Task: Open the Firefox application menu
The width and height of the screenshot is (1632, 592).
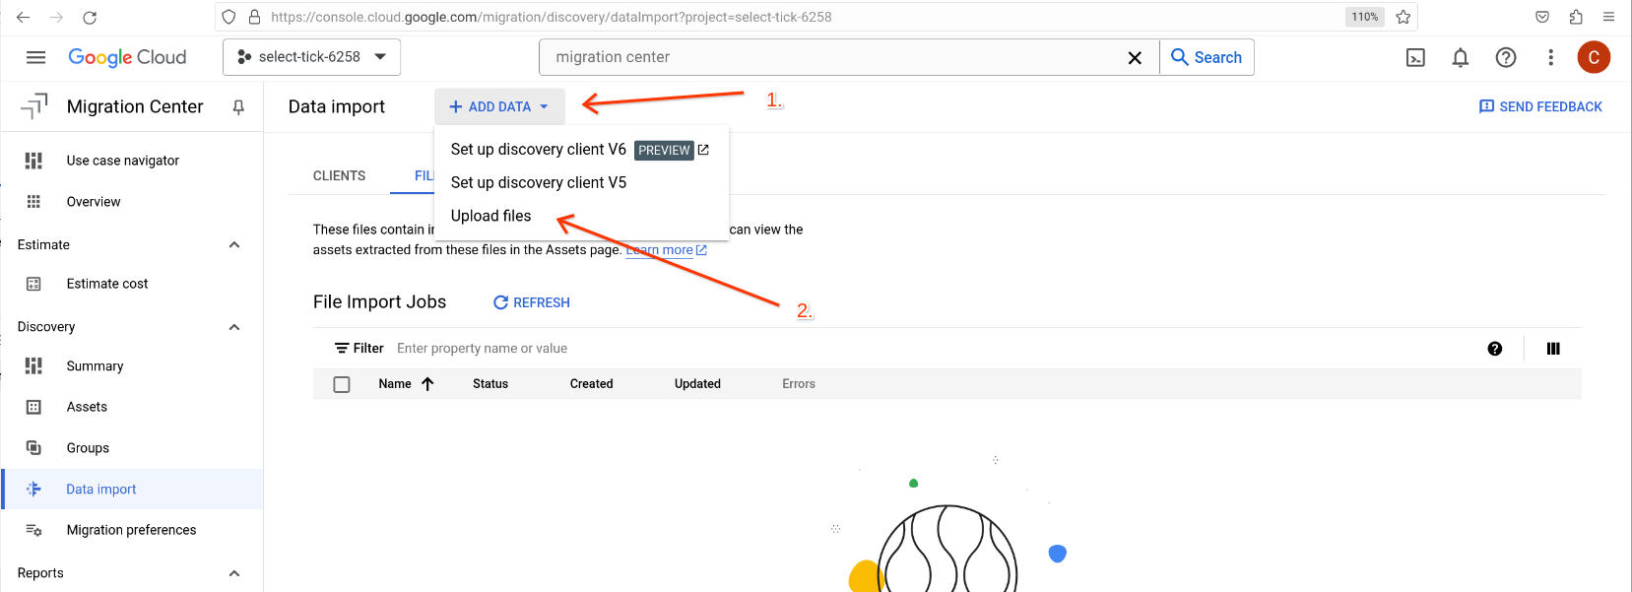Action: [x=1608, y=17]
